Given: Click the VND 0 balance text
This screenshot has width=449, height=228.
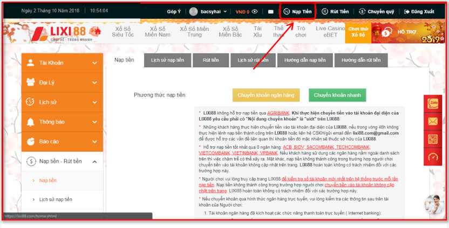Looking at the screenshot, I should point(242,12).
